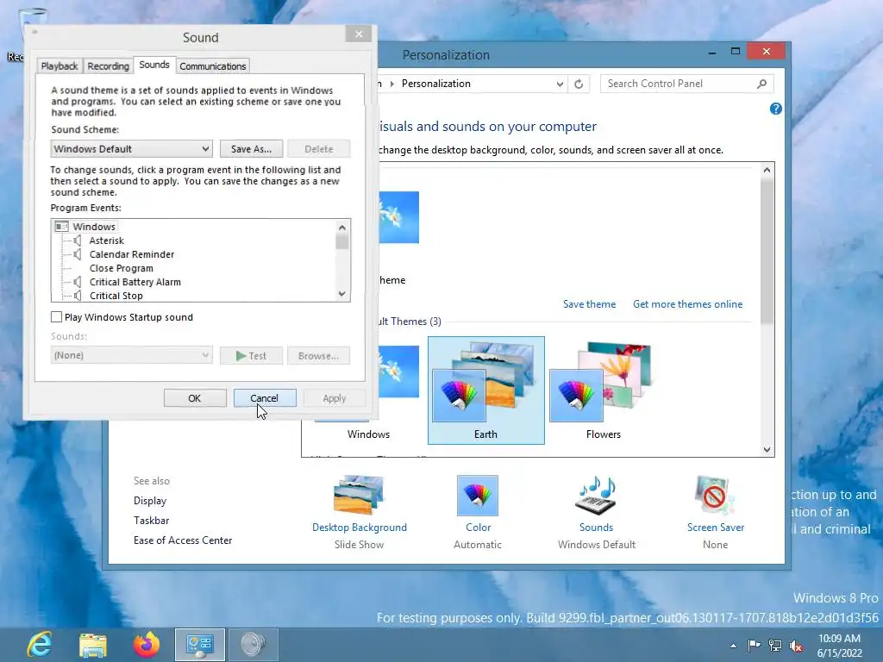This screenshot has width=883, height=662.
Task: Click the themes list scroll up arrow
Action: (767, 170)
